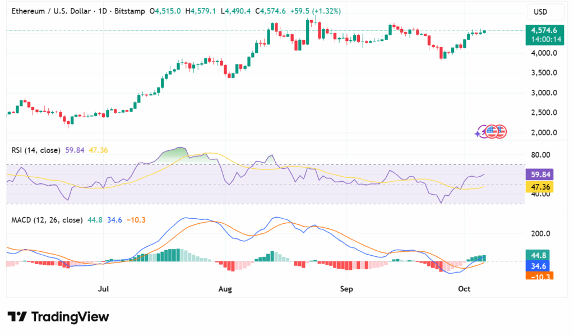Screen dimensions: 574x336
Task: Click the Jul label on time axis
Action: [x=103, y=289]
